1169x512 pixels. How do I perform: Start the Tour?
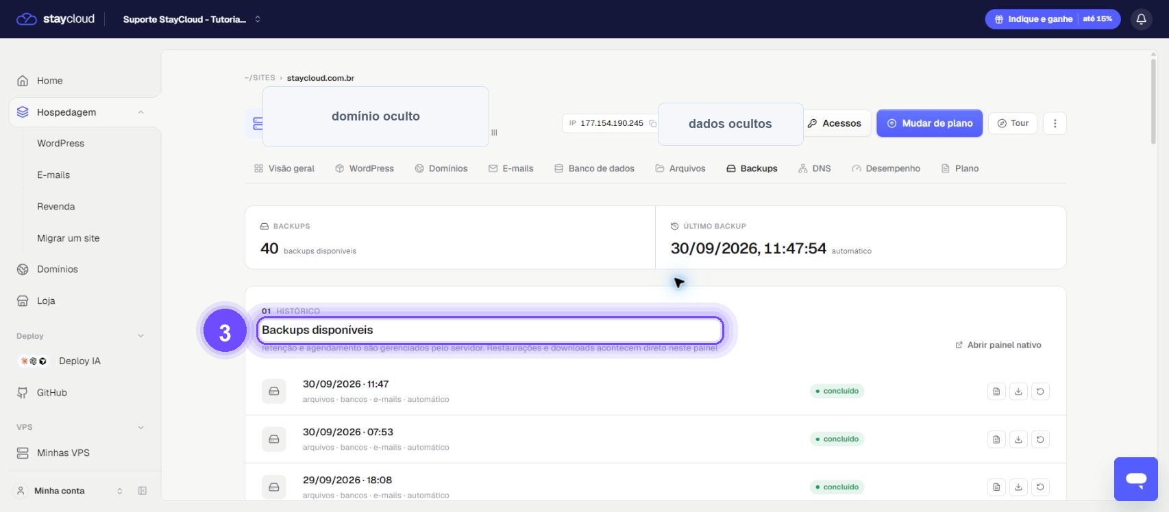(x=1013, y=123)
